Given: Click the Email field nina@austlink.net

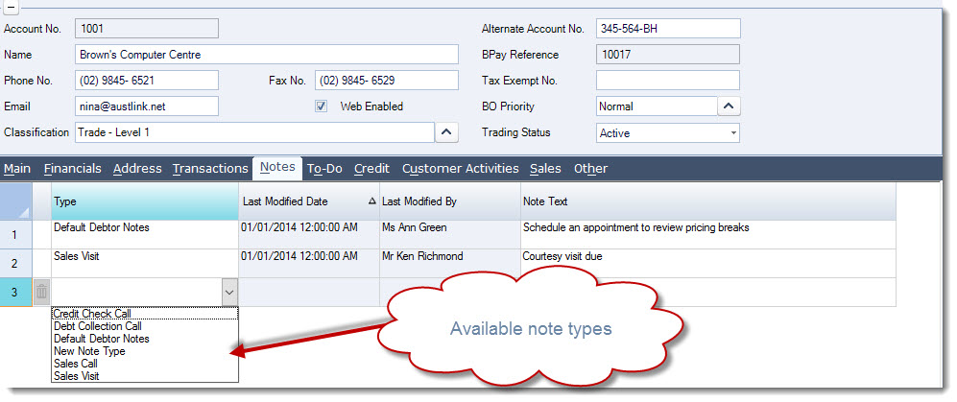Looking at the screenshot, I should click(x=147, y=106).
